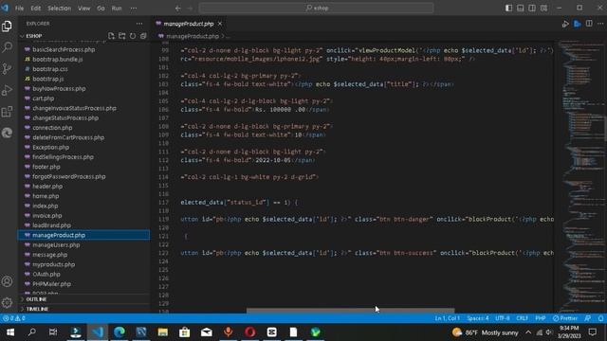The width and height of the screenshot is (607, 341).
Task: Click Ln 1, Col 1 cursor position
Action: [447, 318]
